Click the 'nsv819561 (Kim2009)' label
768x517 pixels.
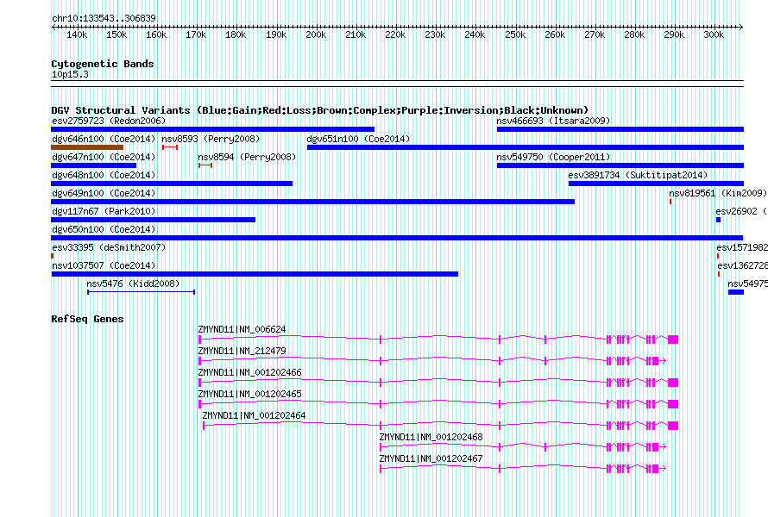point(718,193)
